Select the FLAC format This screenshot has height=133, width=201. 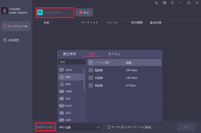click(71, 106)
